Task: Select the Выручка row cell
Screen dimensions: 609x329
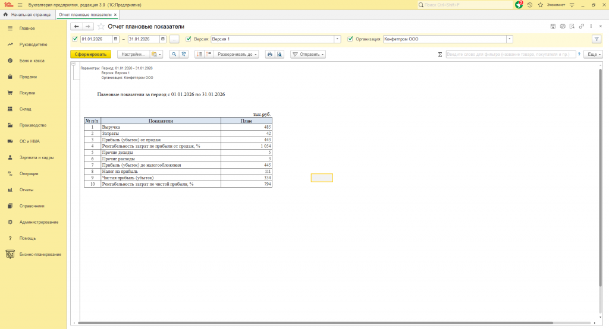Action: pos(161,127)
